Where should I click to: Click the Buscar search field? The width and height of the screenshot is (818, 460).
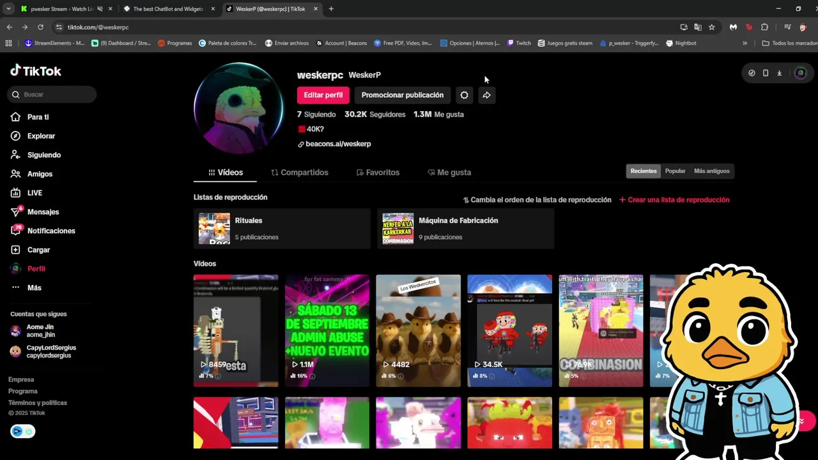pos(52,95)
